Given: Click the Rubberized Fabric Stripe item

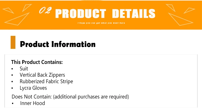Looking at the screenshot, I should tap(46, 82).
